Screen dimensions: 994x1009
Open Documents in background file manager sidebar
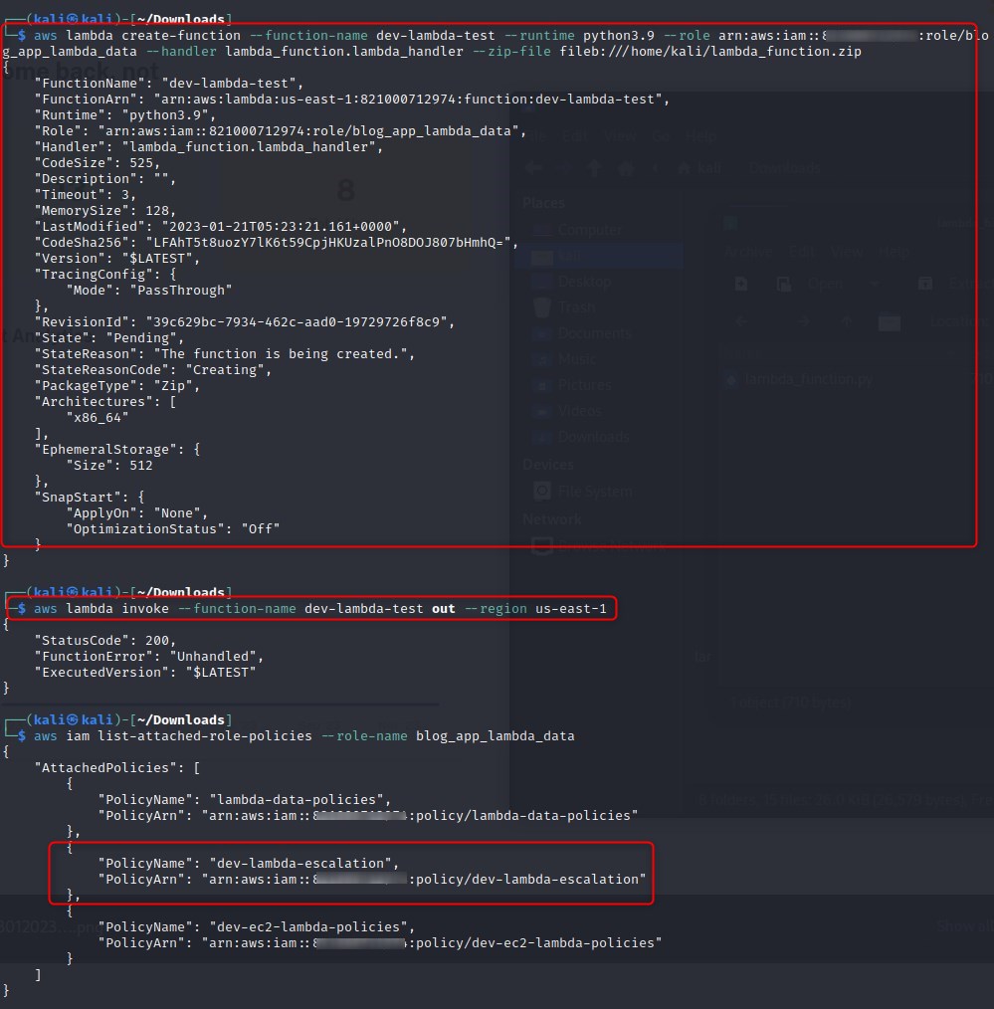point(594,333)
